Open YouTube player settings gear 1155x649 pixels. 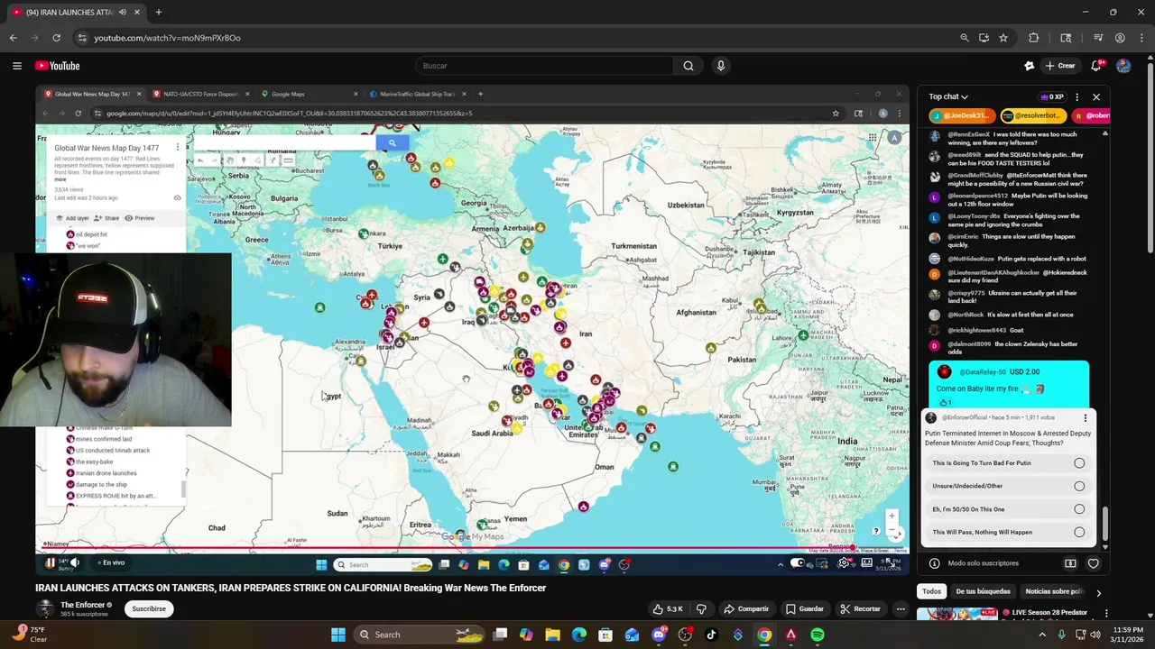[x=844, y=562]
